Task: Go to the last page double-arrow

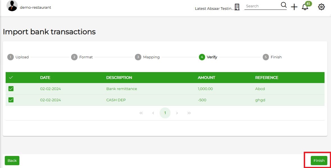Action: (189, 113)
